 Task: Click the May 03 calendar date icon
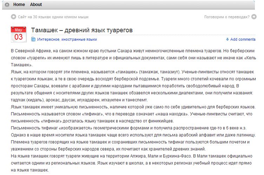pos(18,34)
